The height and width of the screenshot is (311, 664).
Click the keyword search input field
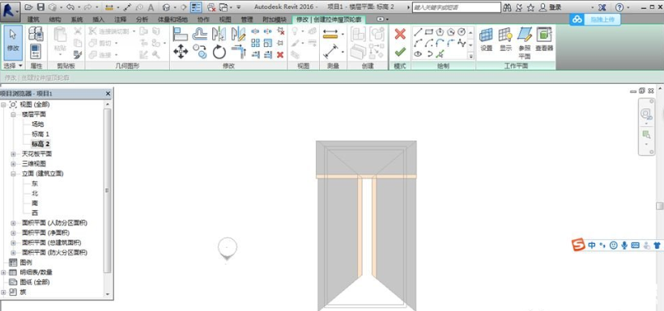456,7
